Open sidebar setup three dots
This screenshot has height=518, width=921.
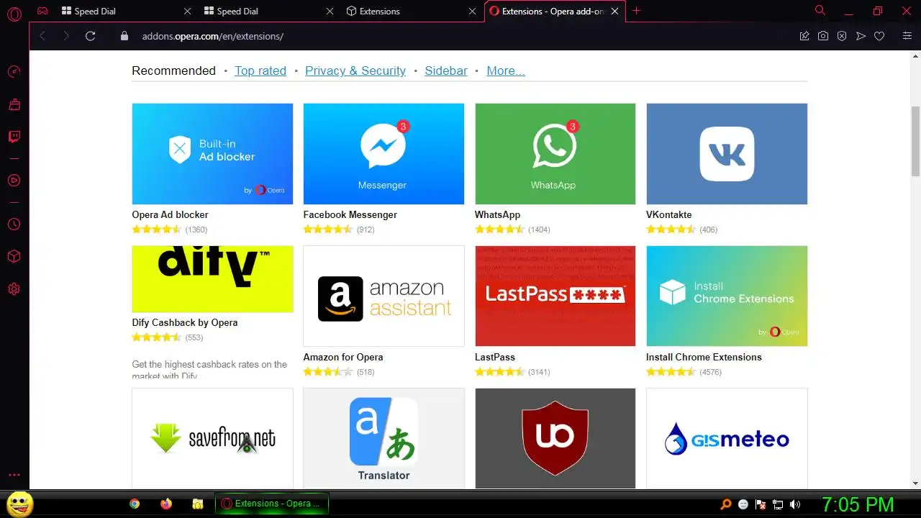pos(14,476)
